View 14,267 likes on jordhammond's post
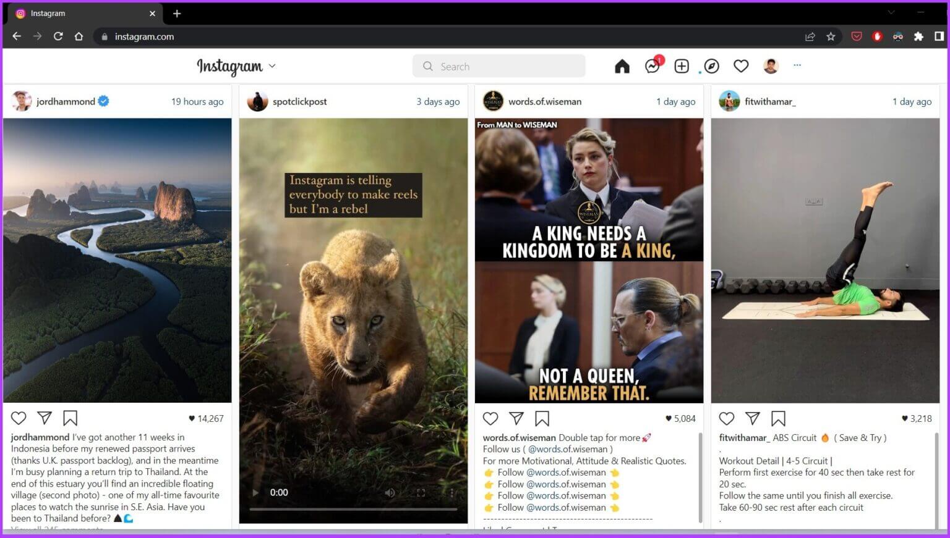 pos(206,418)
